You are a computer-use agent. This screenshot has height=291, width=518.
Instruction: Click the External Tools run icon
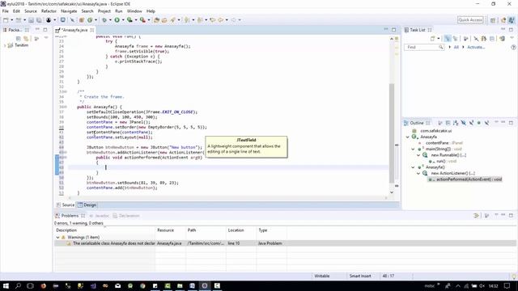click(142, 20)
